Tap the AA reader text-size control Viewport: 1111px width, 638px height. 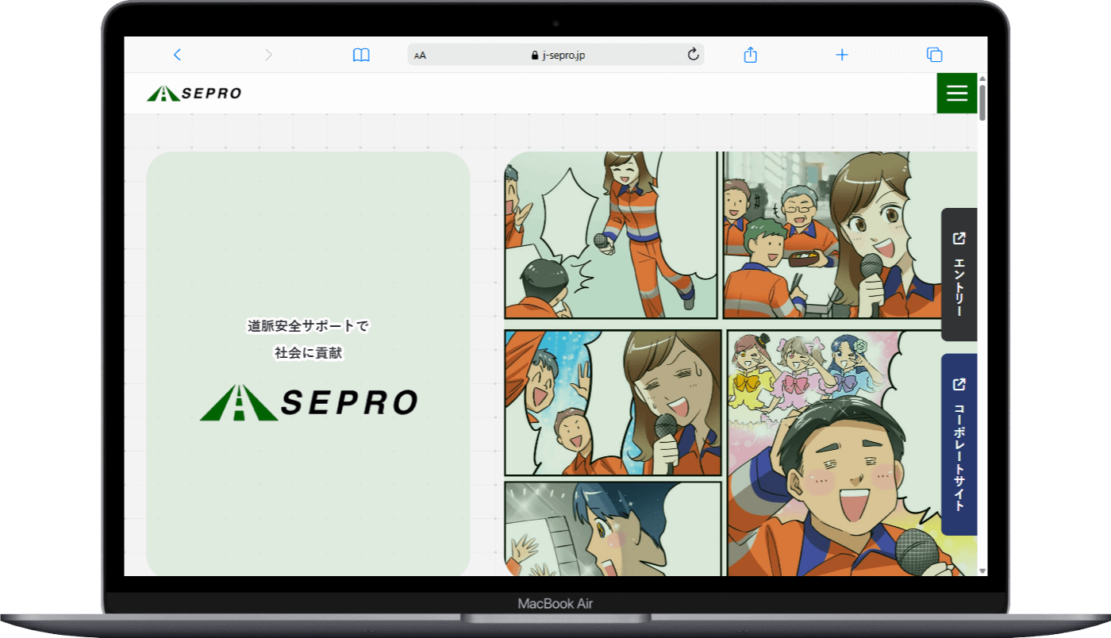[x=420, y=56]
